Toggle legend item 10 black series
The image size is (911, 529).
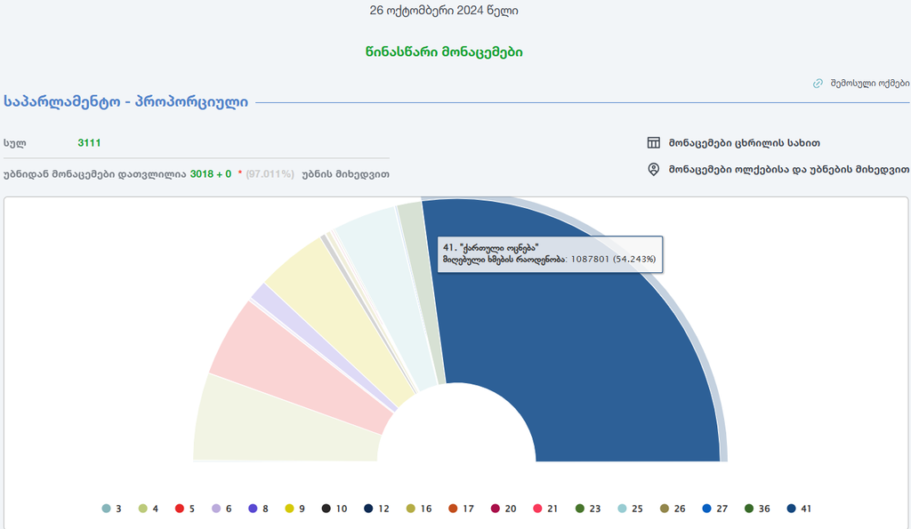pos(335,509)
